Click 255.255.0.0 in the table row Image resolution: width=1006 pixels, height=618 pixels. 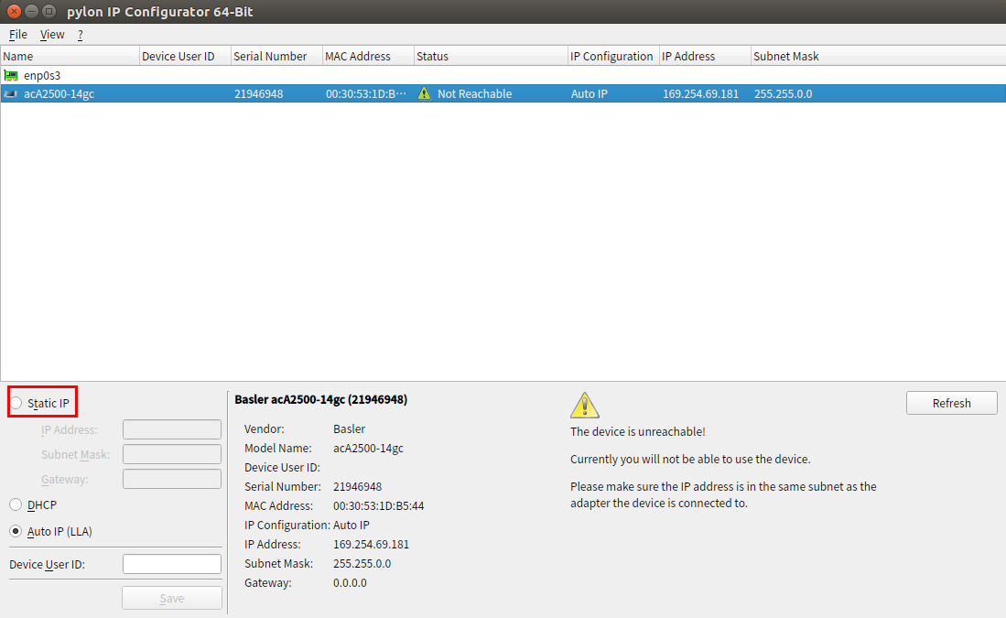(783, 93)
